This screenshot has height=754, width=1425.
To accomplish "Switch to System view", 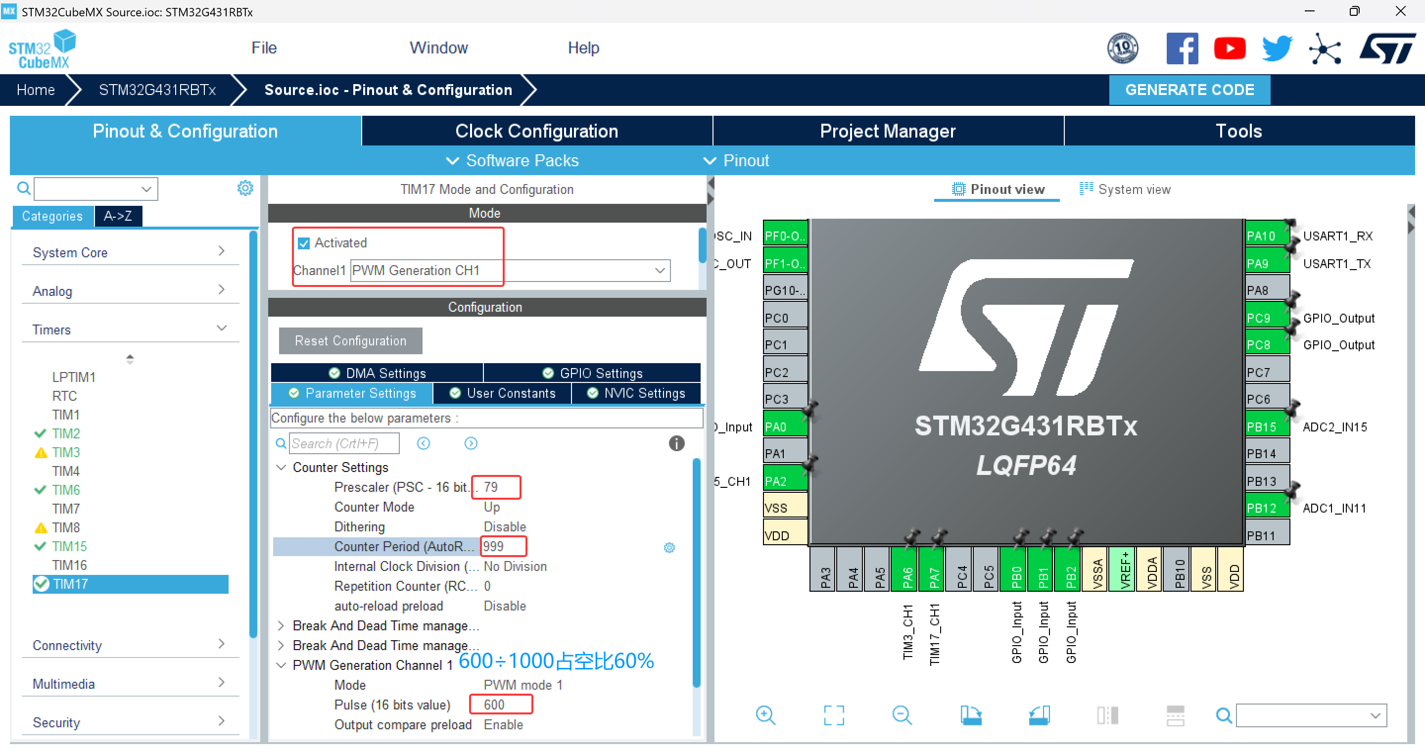I will point(1125,189).
